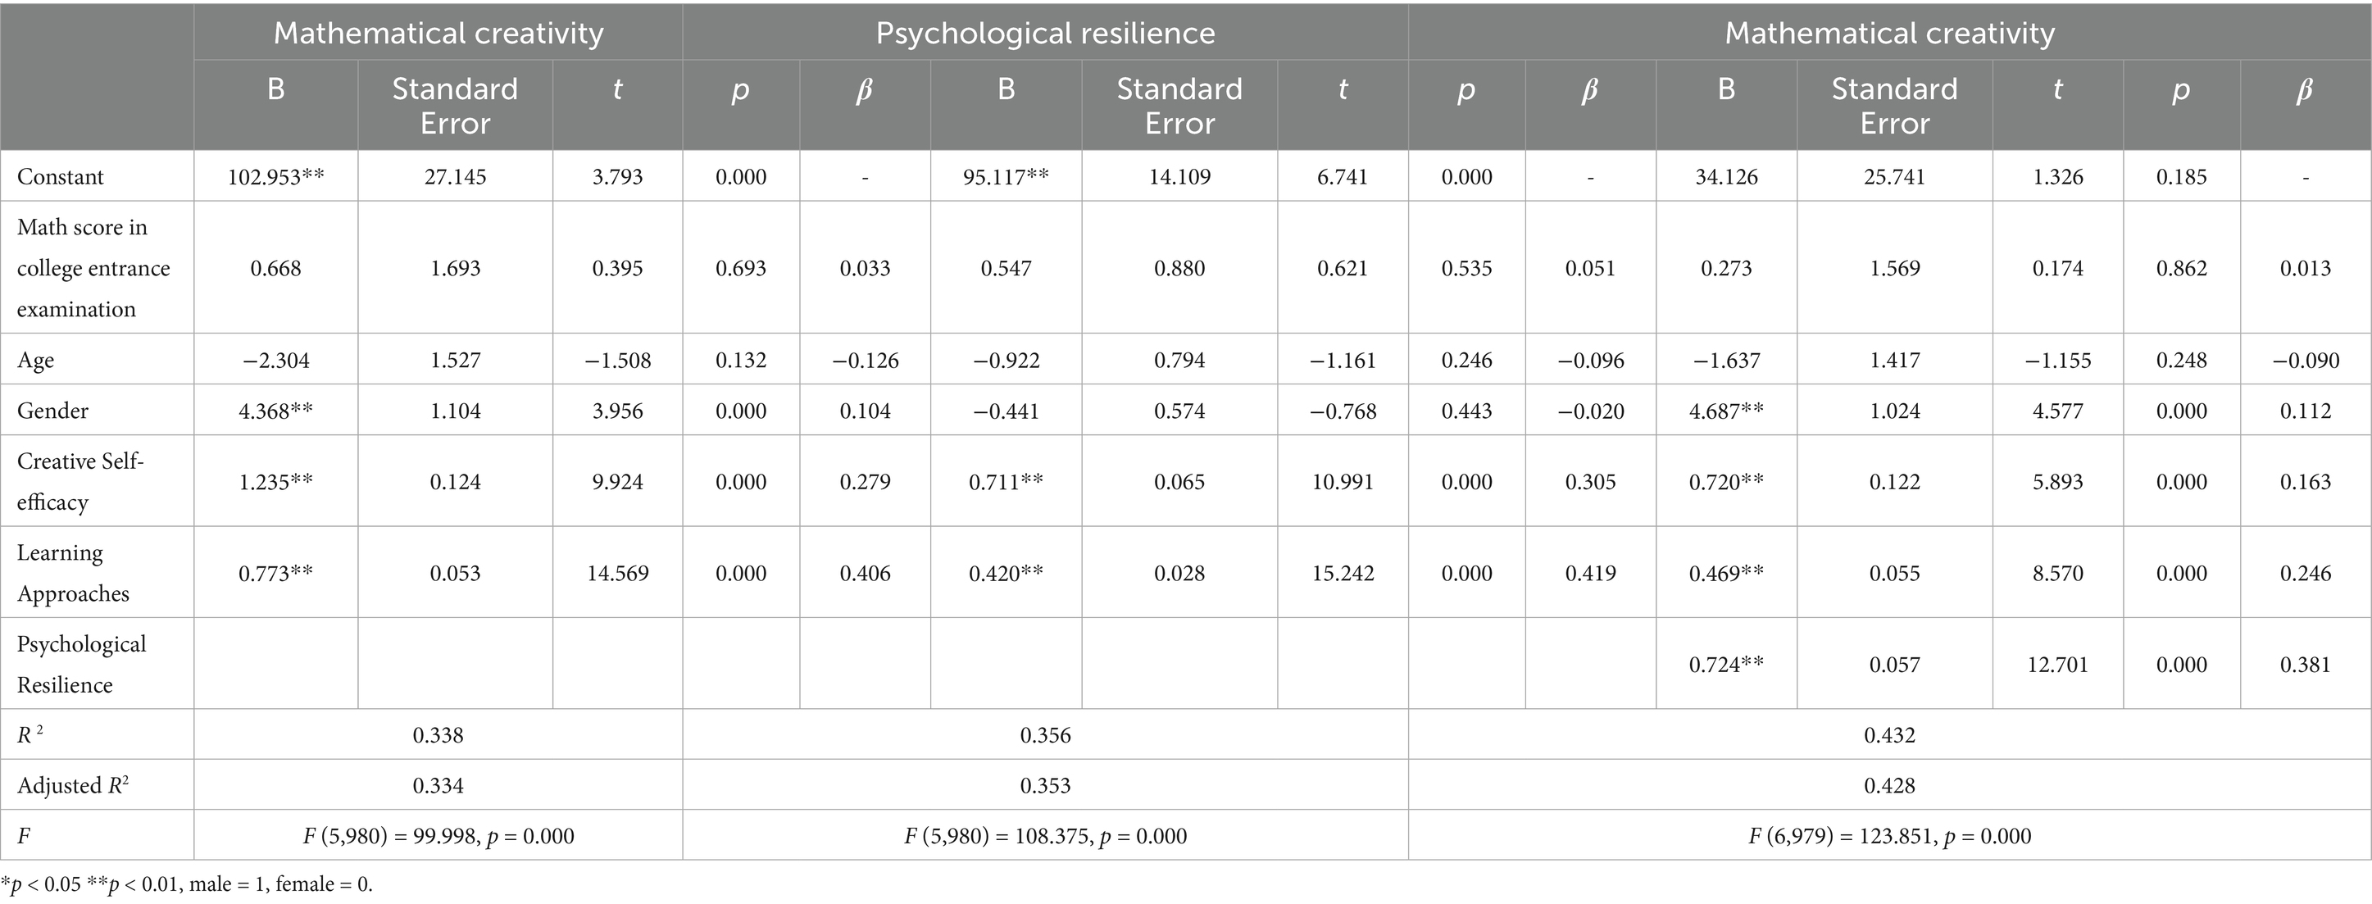Select the Creative Self-efficacy row label
Viewport: 2372px width, 904px height.
[80, 481]
